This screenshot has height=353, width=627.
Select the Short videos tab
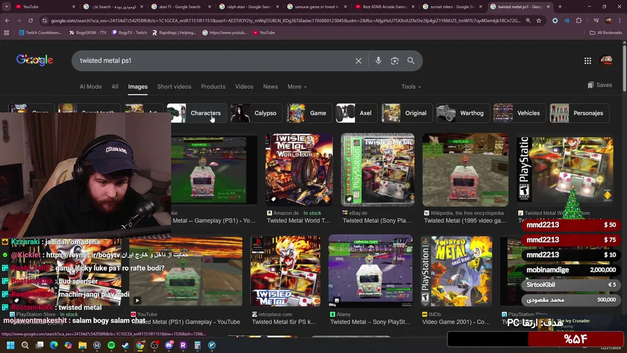[174, 87]
